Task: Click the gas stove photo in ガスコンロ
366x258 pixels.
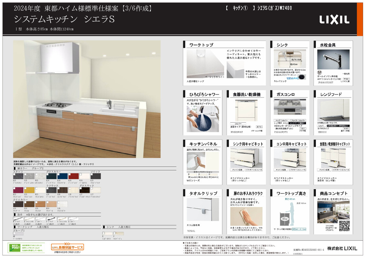Action: [x=290, y=110]
